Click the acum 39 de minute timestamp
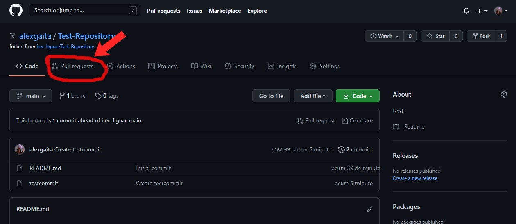Viewport: 516px width, 224px height. [x=355, y=168]
